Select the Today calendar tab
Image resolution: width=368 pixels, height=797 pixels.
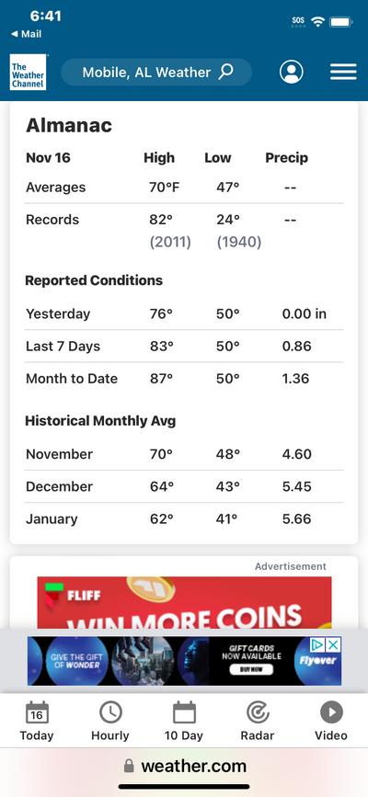37,721
